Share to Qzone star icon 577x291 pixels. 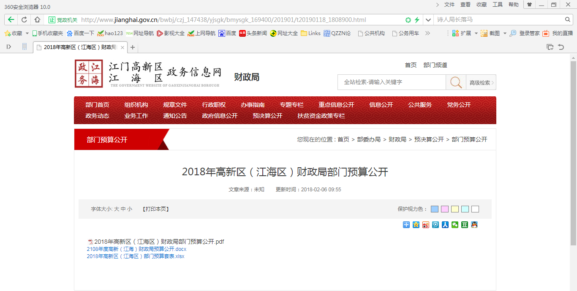pyautogui.click(x=416, y=225)
